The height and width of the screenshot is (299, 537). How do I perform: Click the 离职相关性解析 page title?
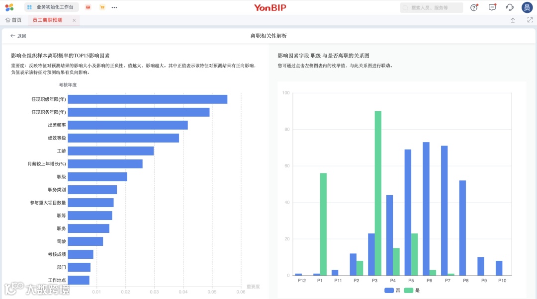[x=268, y=36]
